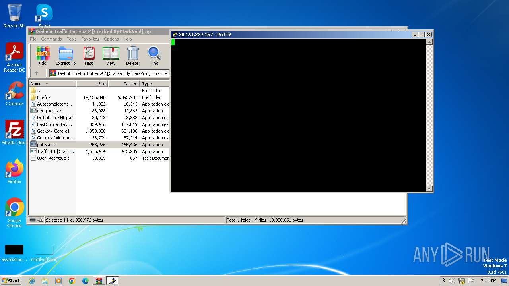This screenshot has height=286, width=509.
Task: Show hidden tray icons arrow
Action: [x=444, y=281]
